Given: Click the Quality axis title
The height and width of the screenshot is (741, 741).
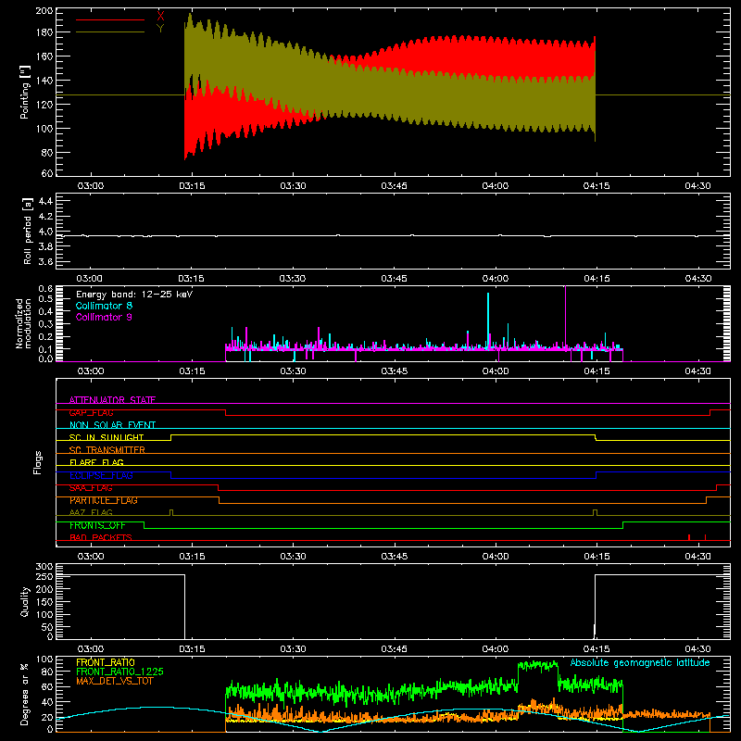Looking at the screenshot, I should tap(25, 601).
